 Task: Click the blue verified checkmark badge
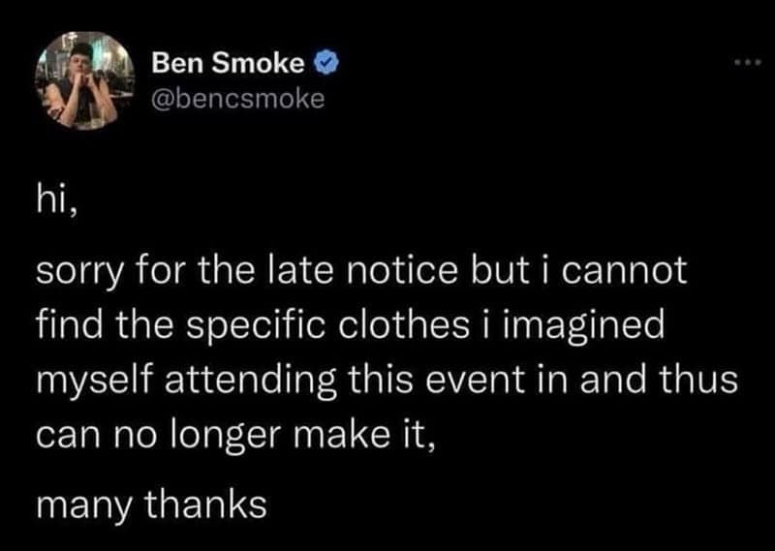pyautogui.click(x=327, y=67)
